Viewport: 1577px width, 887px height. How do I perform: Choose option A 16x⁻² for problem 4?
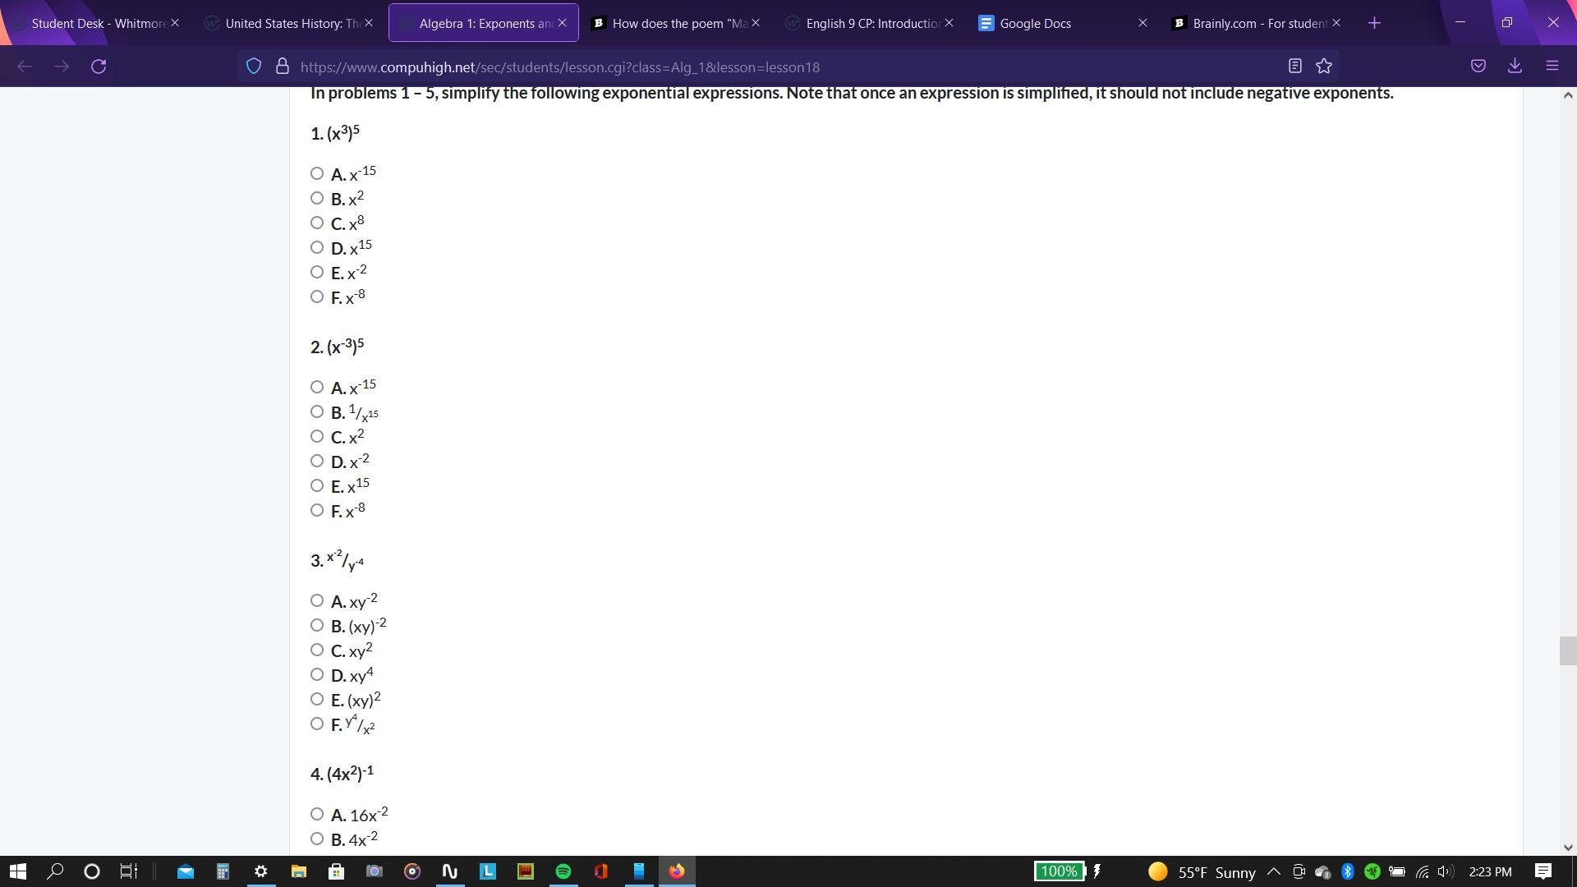coord(317,814)
